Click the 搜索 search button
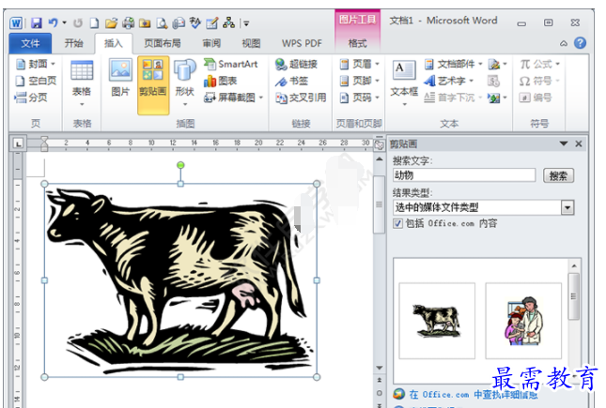 tap(558, 176)
